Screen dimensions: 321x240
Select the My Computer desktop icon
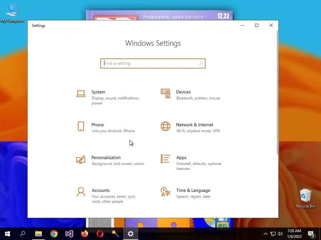(12, 13)
